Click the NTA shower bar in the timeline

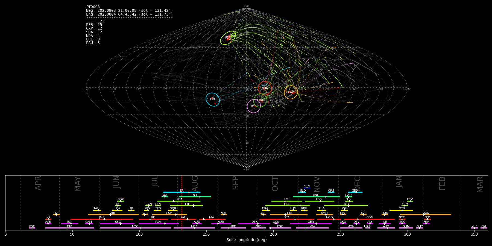[x=312, y=228]
